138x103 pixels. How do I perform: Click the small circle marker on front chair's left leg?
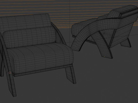pyautogui.click(x=10, y=73)
